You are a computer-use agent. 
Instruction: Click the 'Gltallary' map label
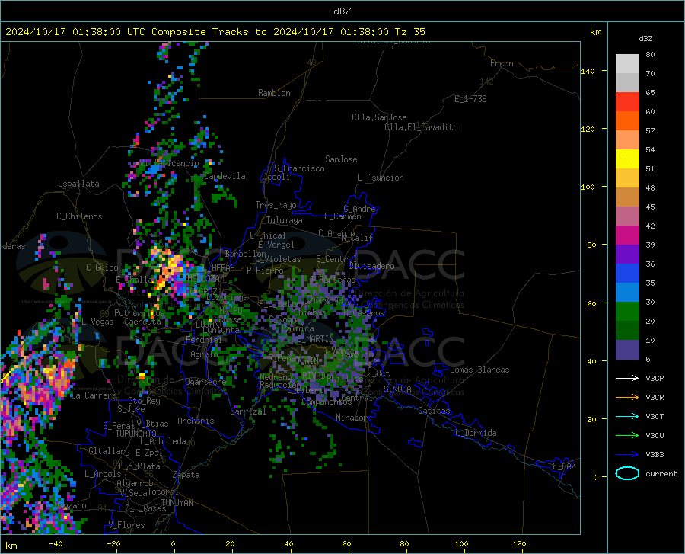(x=109, y=451)
